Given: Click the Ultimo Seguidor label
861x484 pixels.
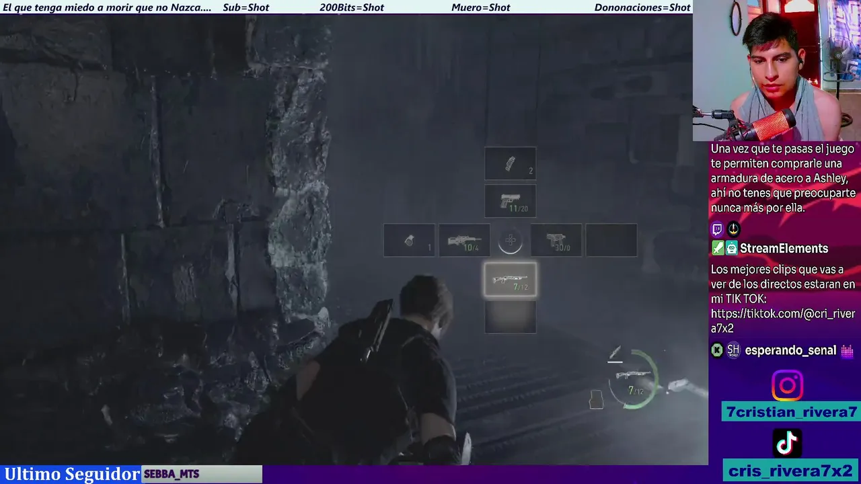Looking at the screenshot, I should [x=72, y=474].
